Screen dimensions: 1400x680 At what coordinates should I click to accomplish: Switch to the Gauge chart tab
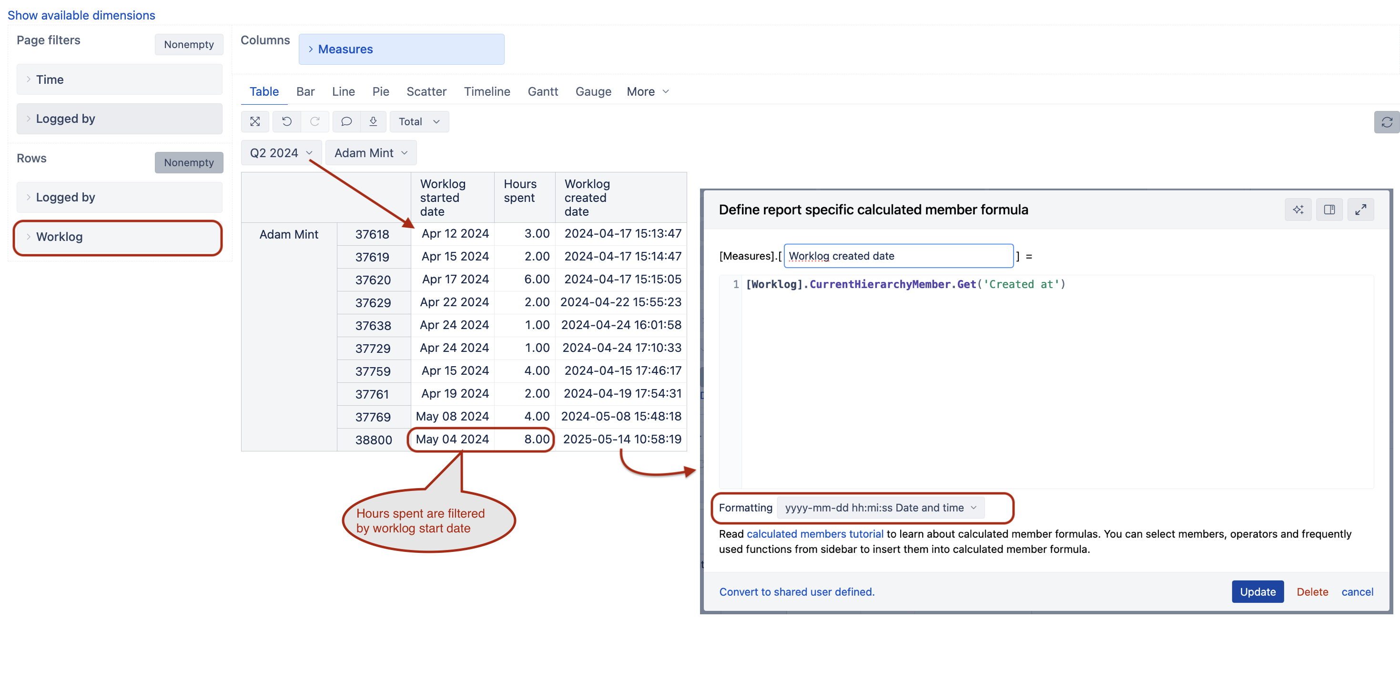click(593, 92)
